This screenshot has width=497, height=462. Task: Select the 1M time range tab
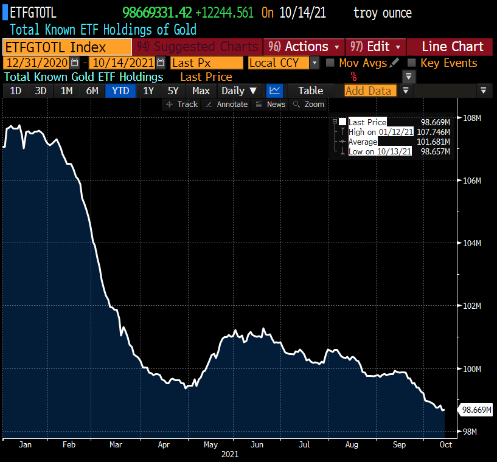(66, 91)
